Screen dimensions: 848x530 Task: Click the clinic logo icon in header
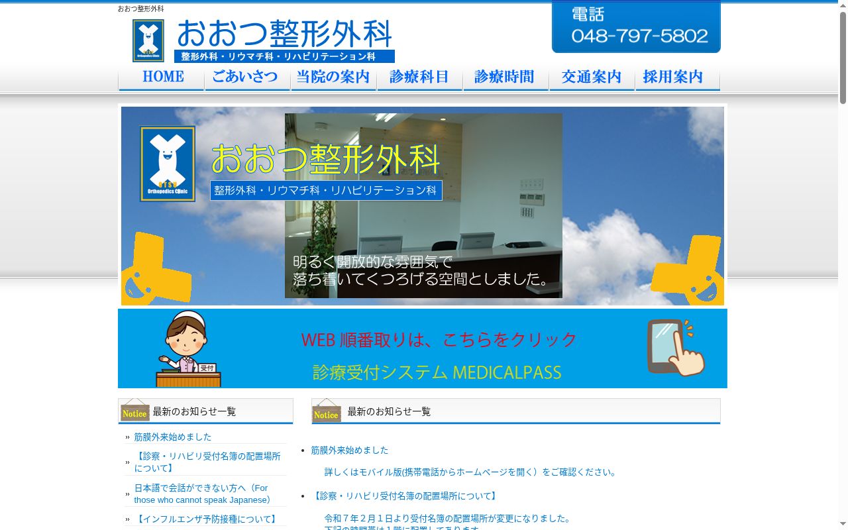[148, 41]
